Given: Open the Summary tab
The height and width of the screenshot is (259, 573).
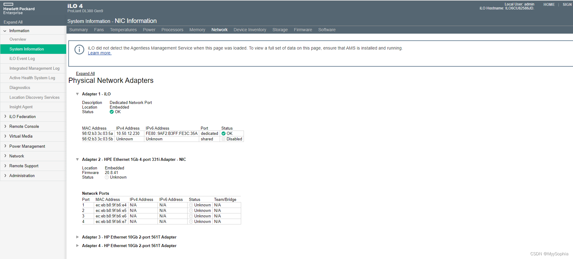Looking at the screenshot, I should (x=78, y=30).
